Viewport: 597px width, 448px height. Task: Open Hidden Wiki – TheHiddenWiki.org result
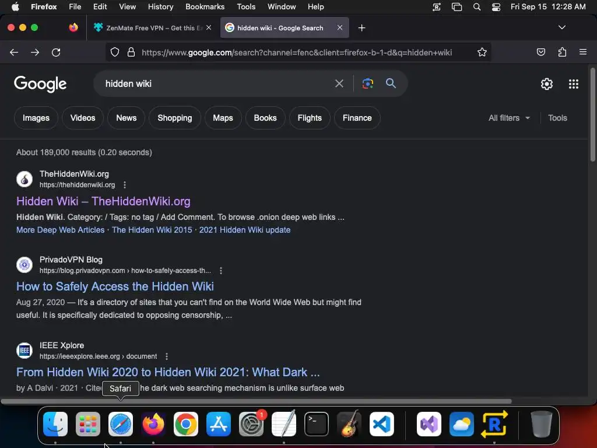coord(103,201)
